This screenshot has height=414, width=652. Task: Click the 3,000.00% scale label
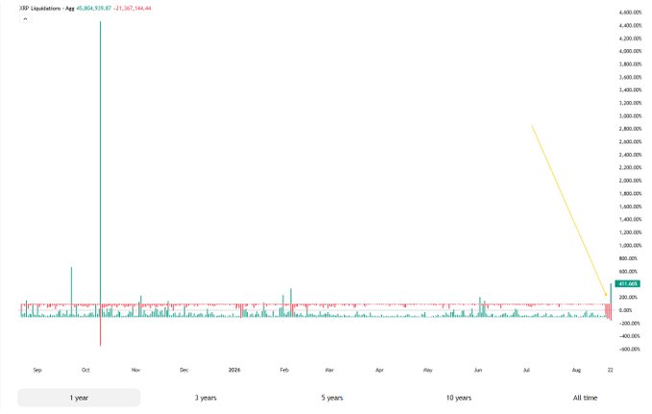point(630,116)
